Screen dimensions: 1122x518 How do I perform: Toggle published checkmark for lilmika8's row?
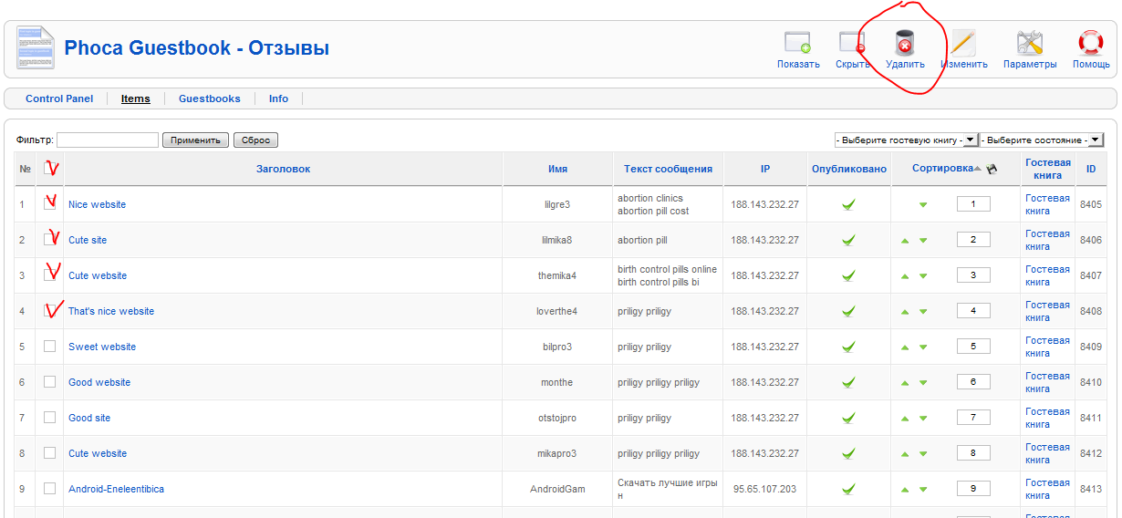click(848, 240)
